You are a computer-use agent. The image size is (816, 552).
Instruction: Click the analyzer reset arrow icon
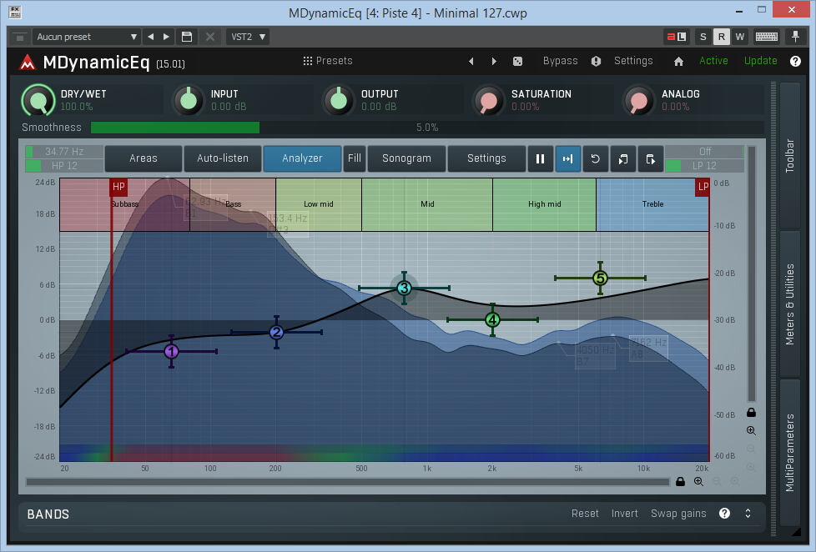pos(596,158)
